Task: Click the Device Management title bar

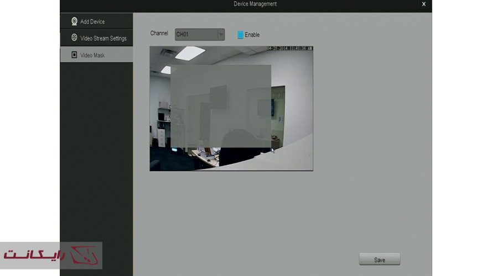Action: [x=255, y=4]
